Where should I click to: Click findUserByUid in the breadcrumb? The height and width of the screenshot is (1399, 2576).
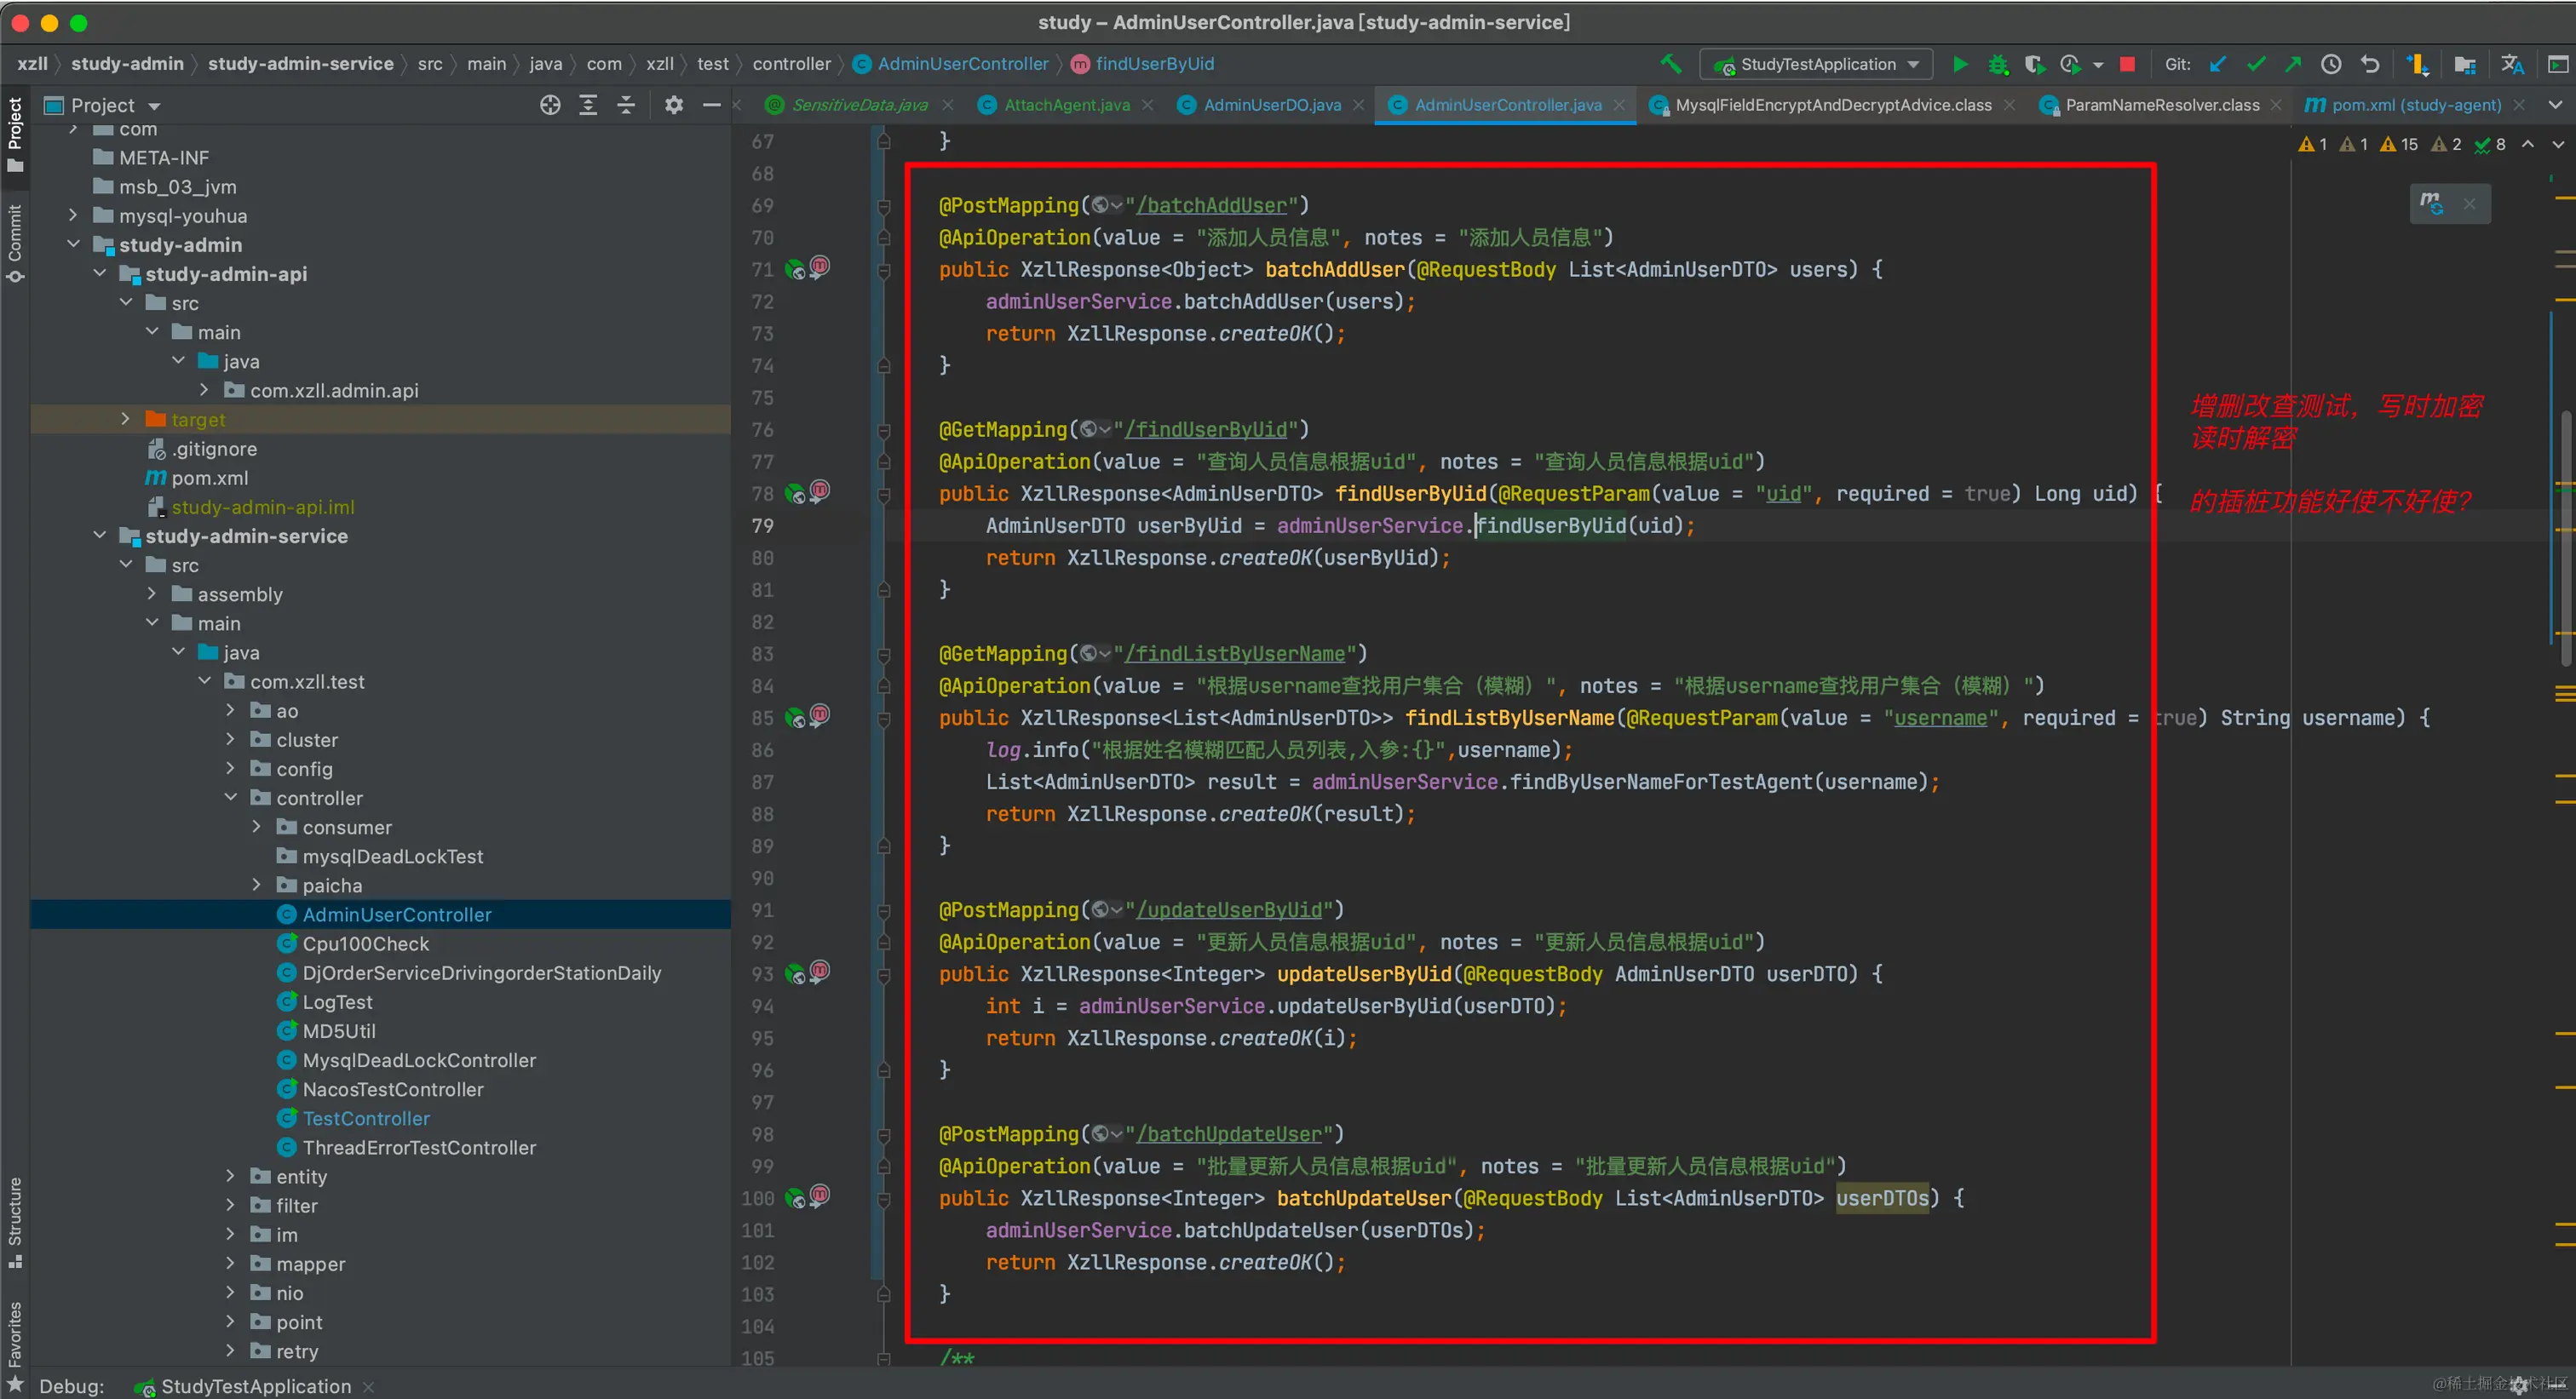pos(1154,64)
